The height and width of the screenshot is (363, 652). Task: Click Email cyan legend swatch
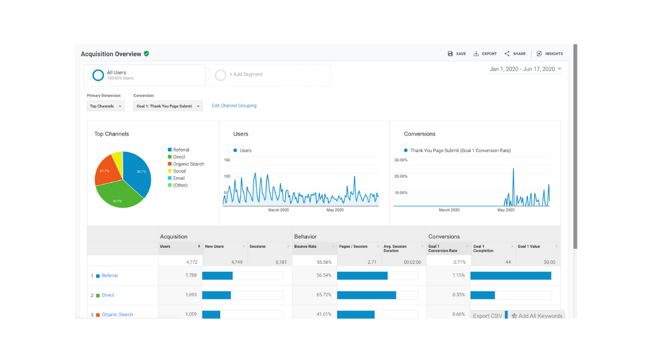(x=169, y=178)
